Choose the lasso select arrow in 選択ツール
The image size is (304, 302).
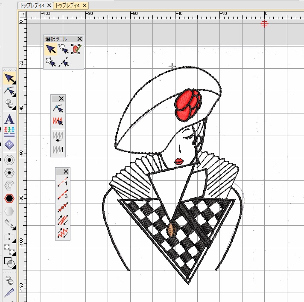point(64,49)
